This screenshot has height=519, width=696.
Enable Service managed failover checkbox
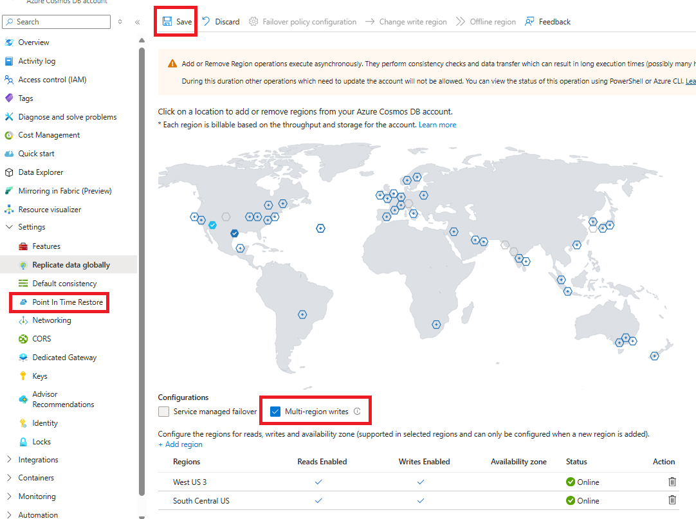(164, 412)
